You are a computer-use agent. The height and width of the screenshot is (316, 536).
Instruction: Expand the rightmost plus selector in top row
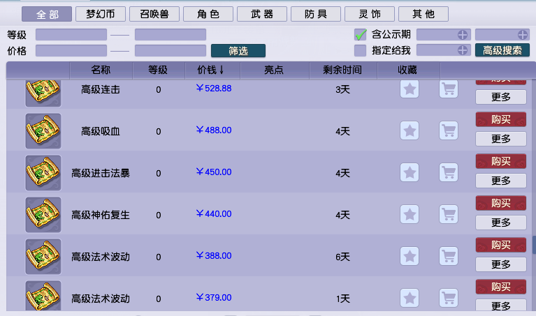pyautogui.click(x=523, y=34)
